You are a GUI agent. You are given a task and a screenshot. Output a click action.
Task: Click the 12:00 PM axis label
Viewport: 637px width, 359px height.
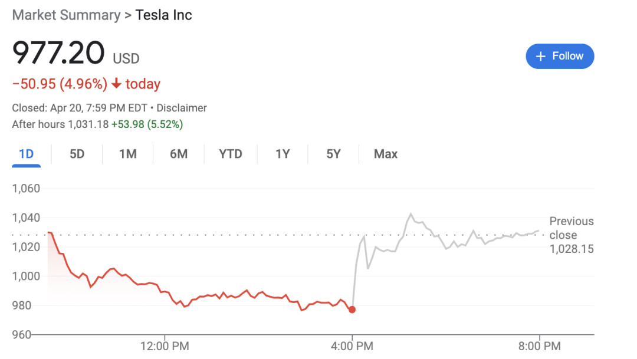164,346
